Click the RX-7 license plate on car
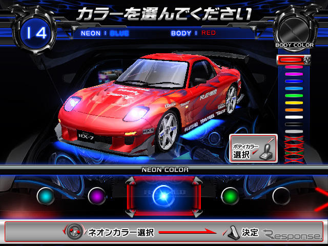 (x=86, y=137)
